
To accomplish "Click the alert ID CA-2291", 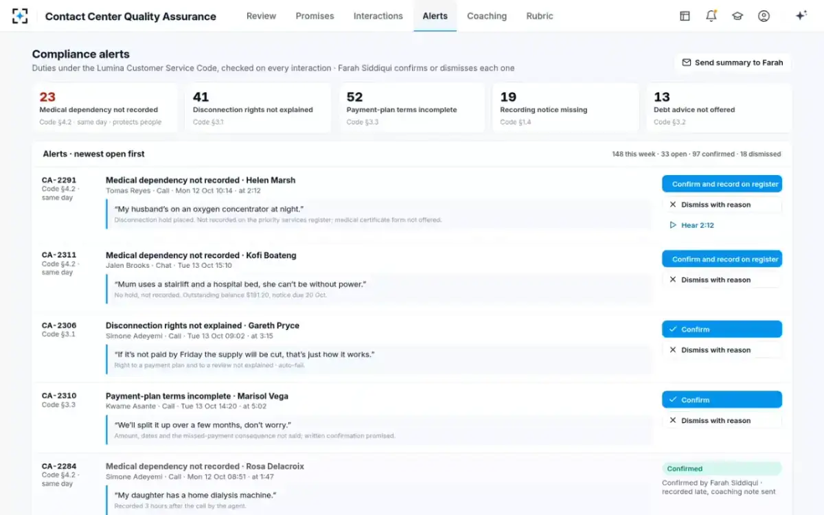I will click(x=59, y=181).
